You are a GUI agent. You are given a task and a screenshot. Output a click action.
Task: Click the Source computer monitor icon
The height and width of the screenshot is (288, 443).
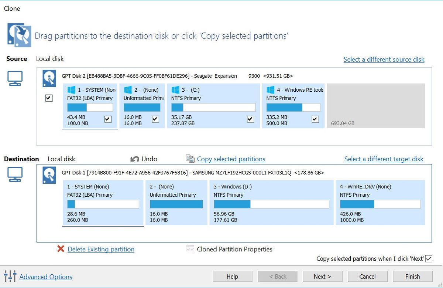tap(15, 78)
